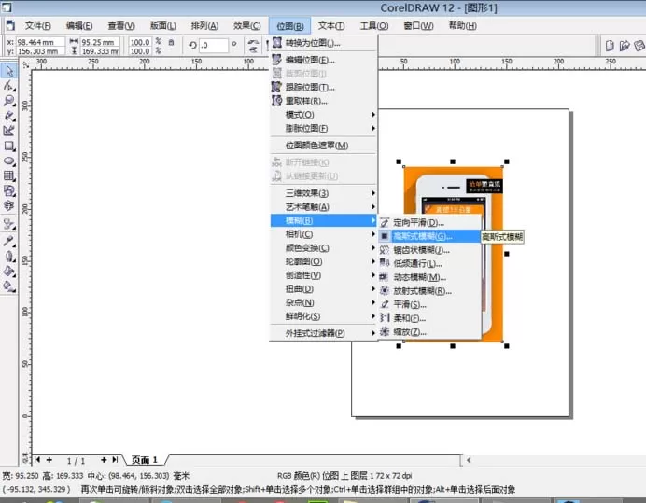
Task: Click the Page 1 tab
Action: point(144,460)
